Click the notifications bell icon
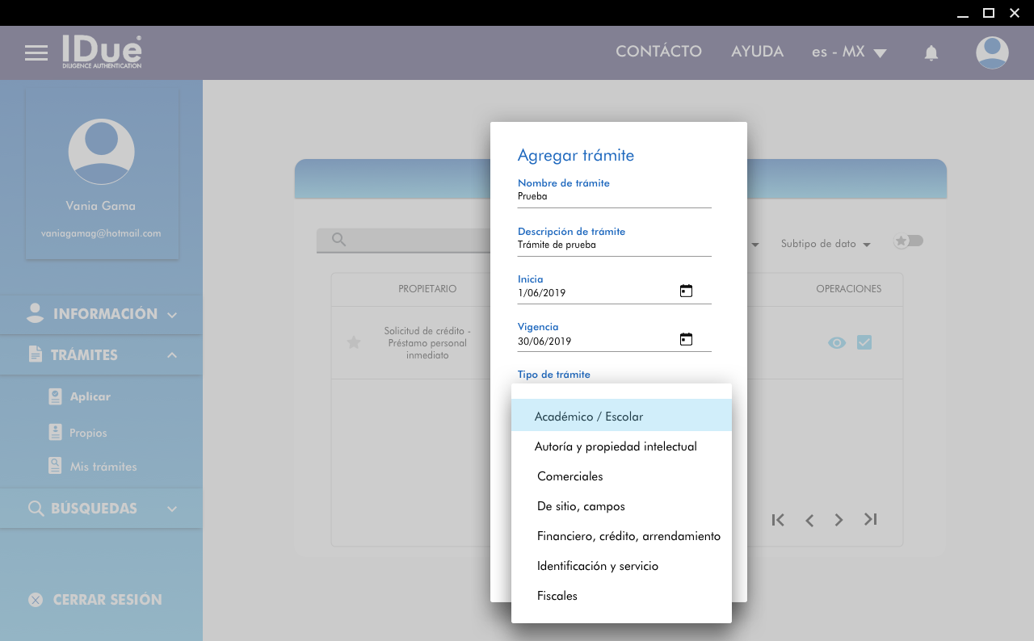Screen dimensions: 1034x641 coord(931,53)
